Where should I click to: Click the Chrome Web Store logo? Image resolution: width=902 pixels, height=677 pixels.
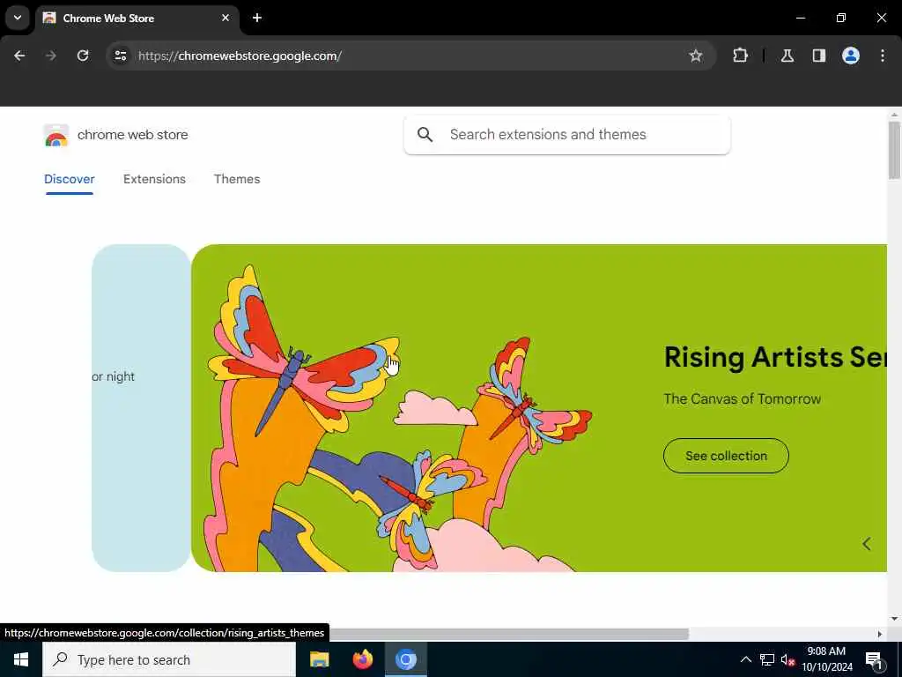coord(55,135)
